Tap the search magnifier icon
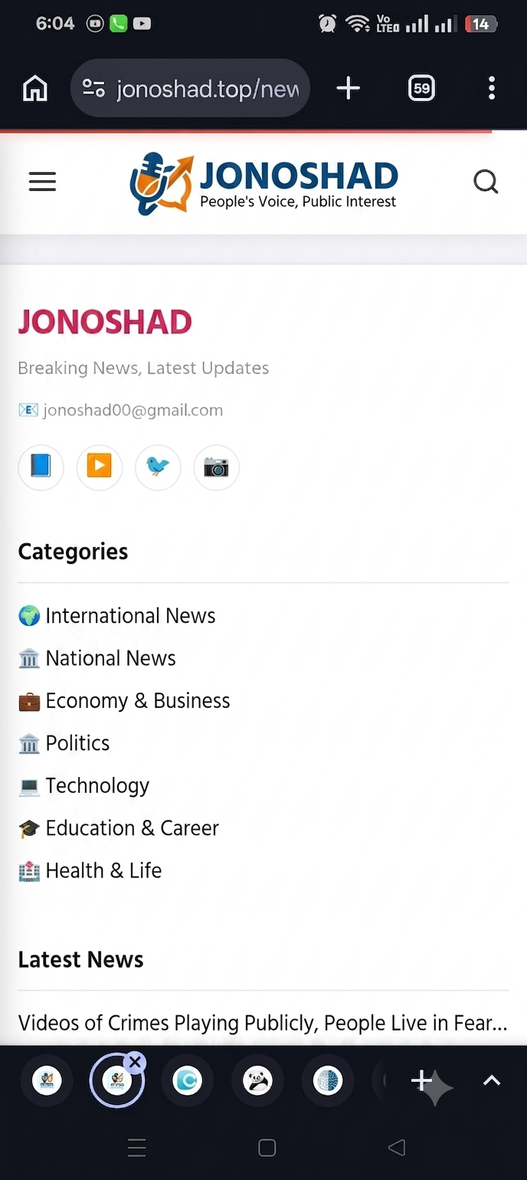527x1180 pixels. point(486,182)
